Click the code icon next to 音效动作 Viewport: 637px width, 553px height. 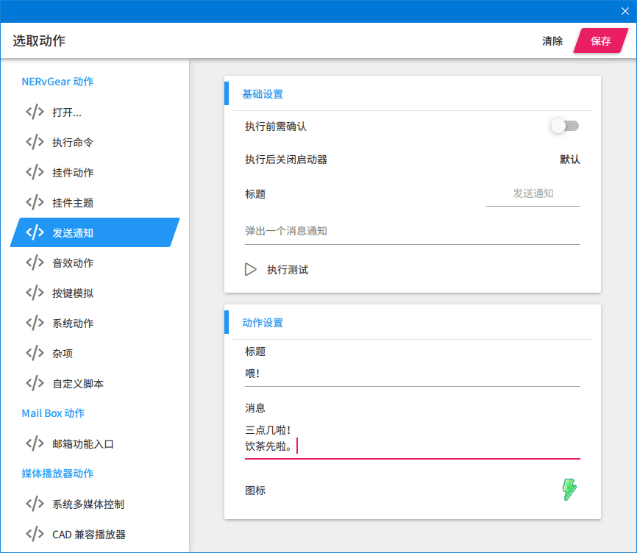click(x=35, y=263)
